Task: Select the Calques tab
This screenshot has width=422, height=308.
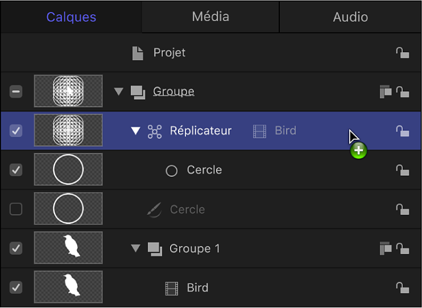Action: pos(71,16)
